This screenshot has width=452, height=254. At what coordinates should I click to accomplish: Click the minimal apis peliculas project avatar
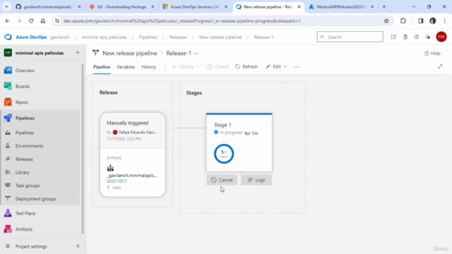8,53
